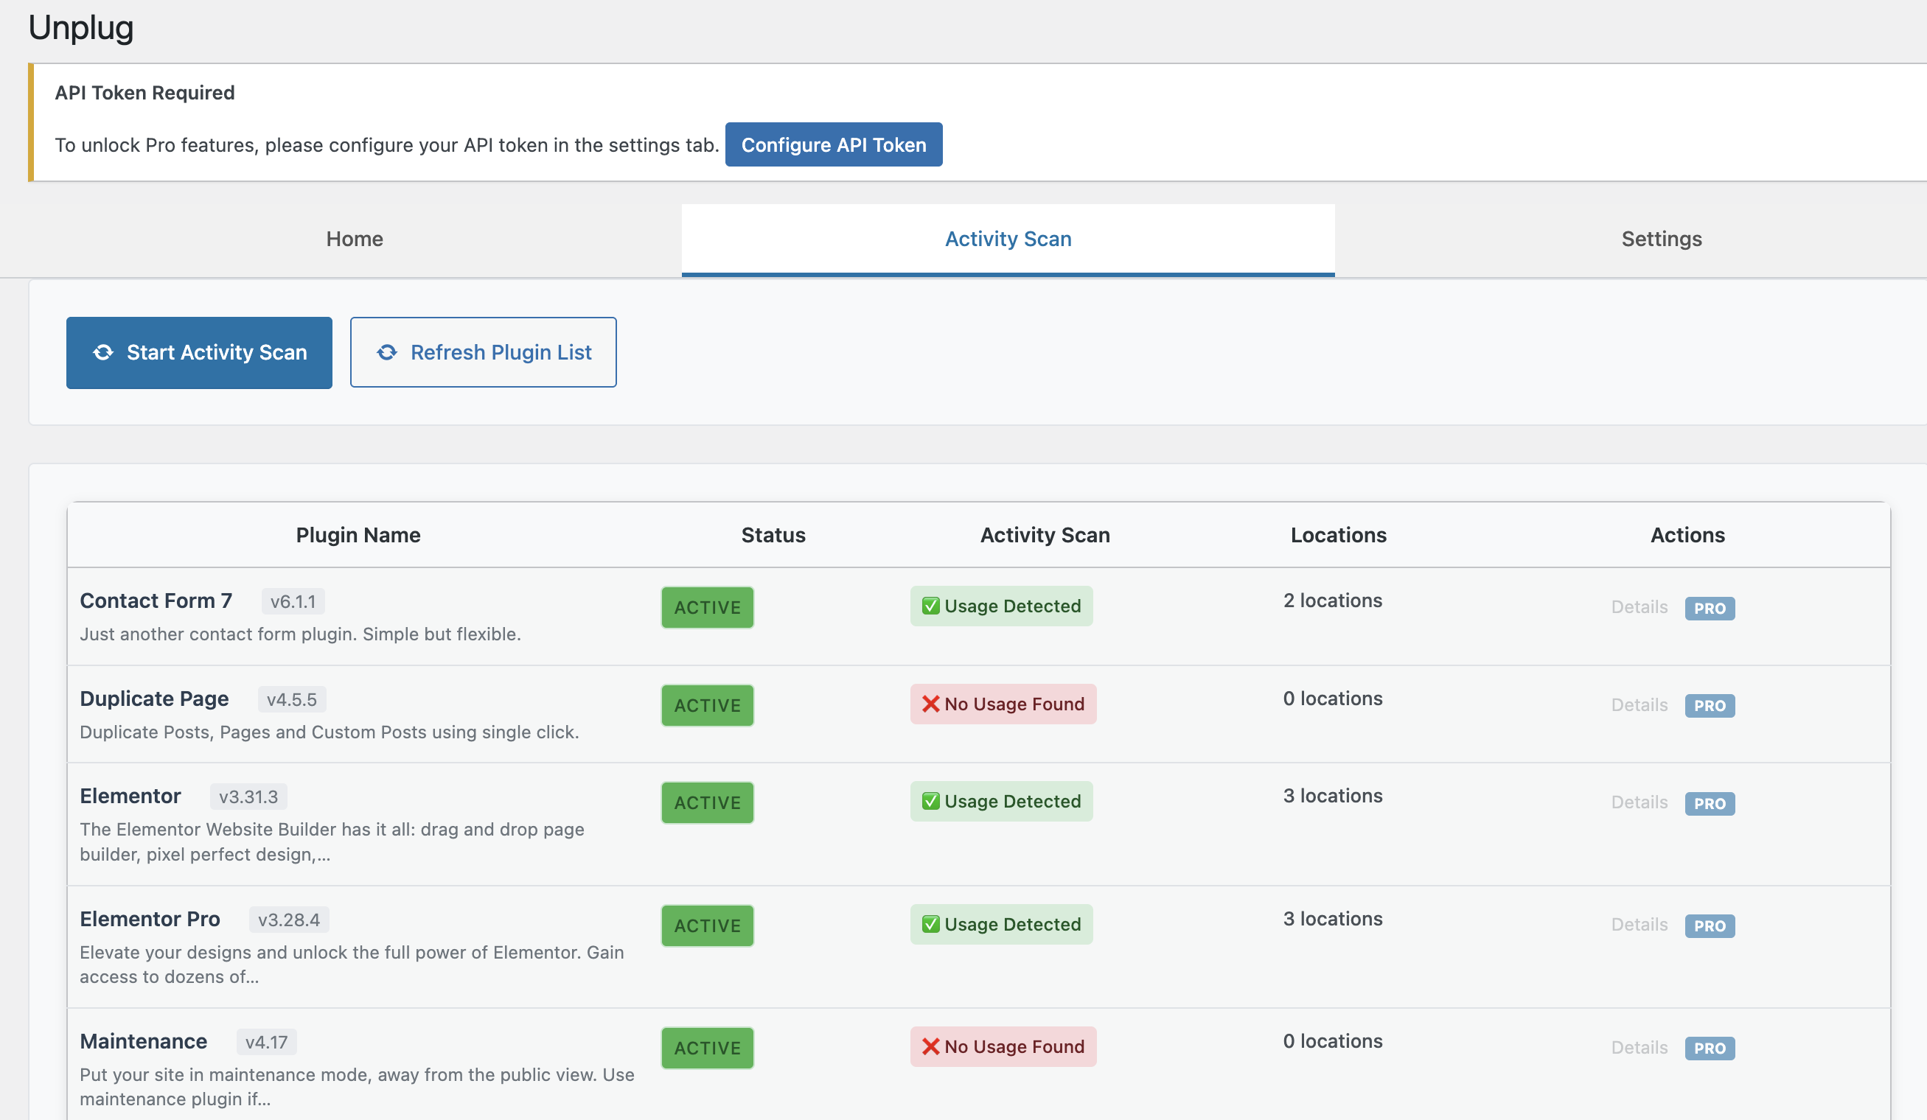Click the Activity Scan column header

(1045, 535)
